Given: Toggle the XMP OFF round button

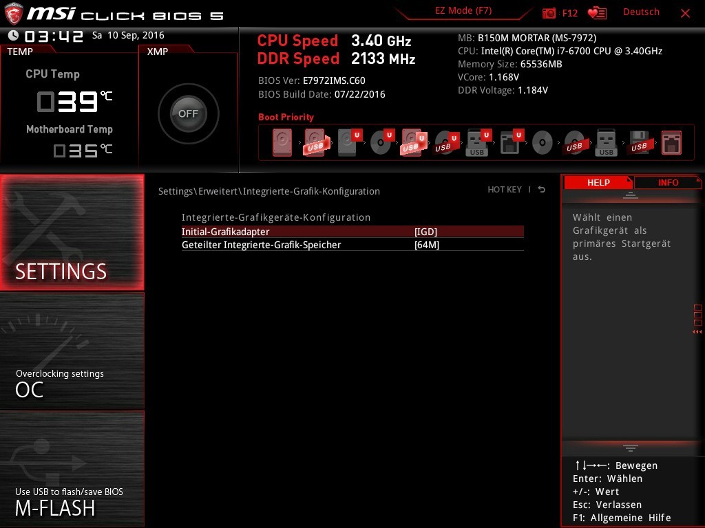Looking at the screenshot, I should coord(189,113).
